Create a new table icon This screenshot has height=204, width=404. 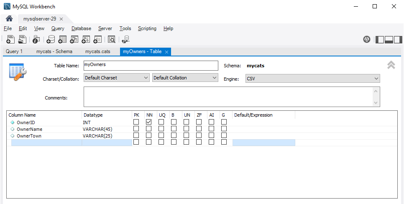tap(62, 39)
